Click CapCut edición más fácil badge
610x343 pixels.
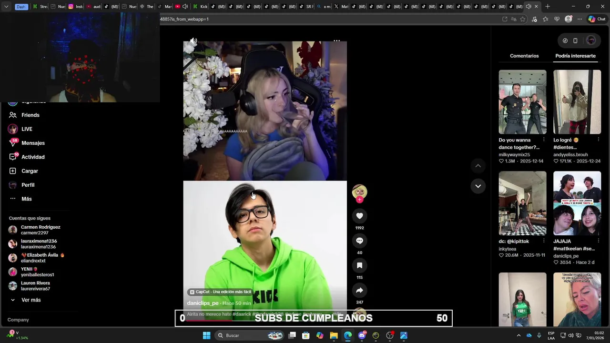pos(221,292)
